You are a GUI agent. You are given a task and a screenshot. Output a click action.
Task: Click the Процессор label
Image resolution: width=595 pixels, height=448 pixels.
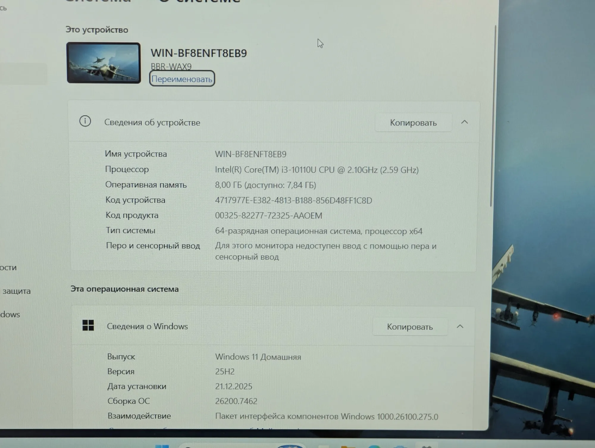click(x=127, y=169)
